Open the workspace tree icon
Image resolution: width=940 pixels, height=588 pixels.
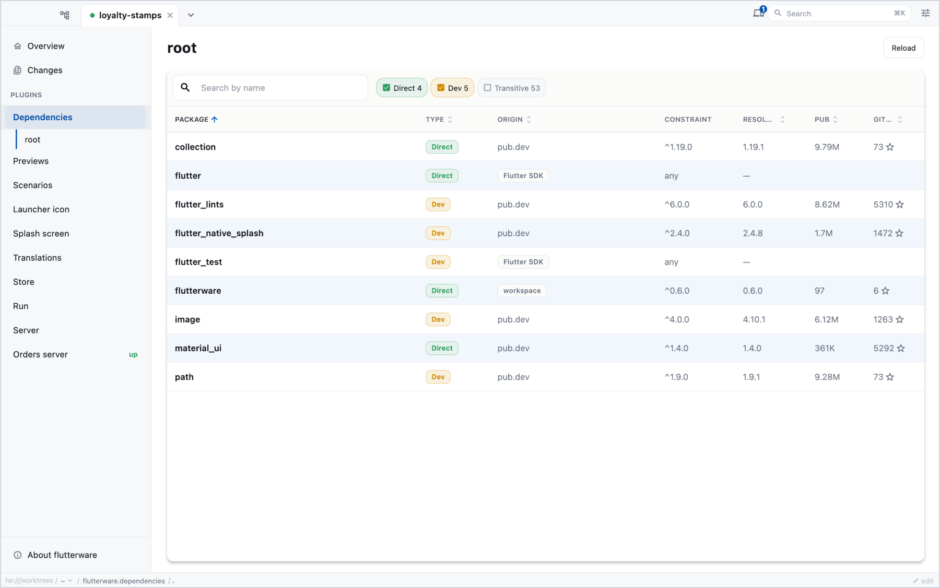[65, 15]
